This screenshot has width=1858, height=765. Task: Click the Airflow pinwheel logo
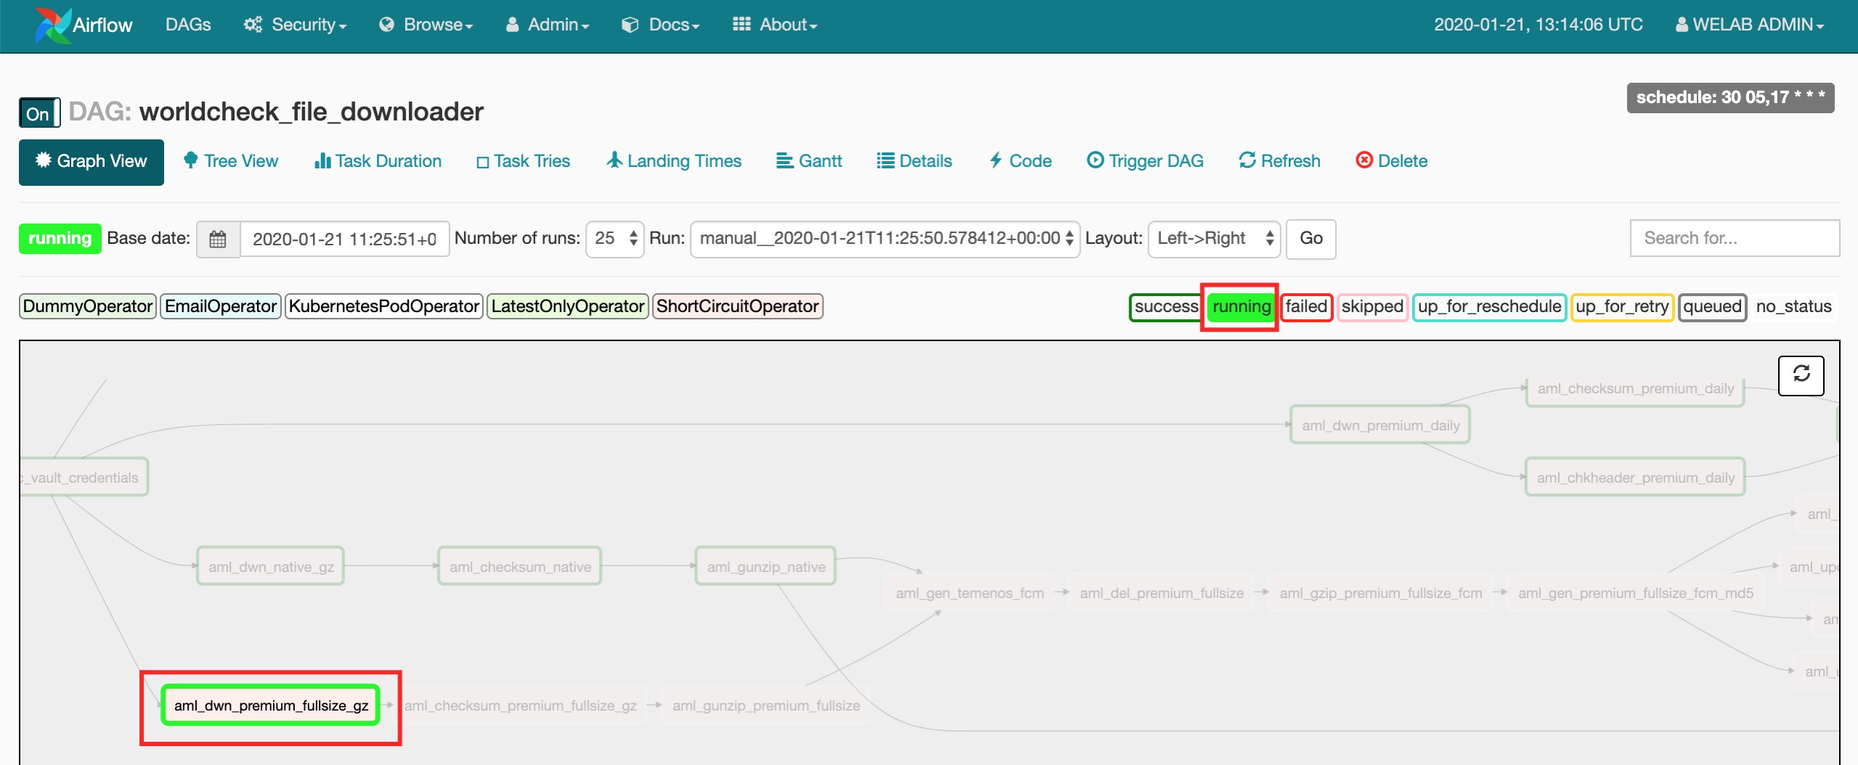pos(52,25)
